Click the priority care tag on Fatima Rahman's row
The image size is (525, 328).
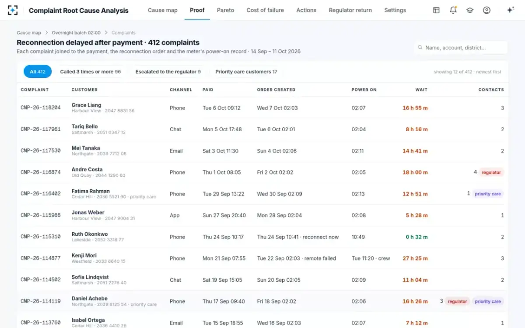[488, 194]
